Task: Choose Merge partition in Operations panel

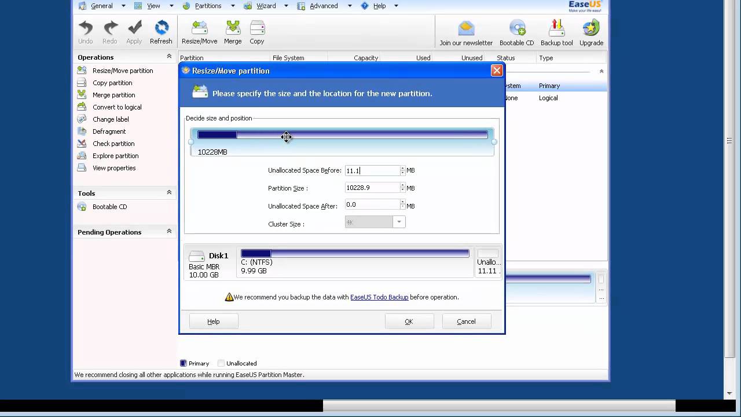Action: pos(113,95)
